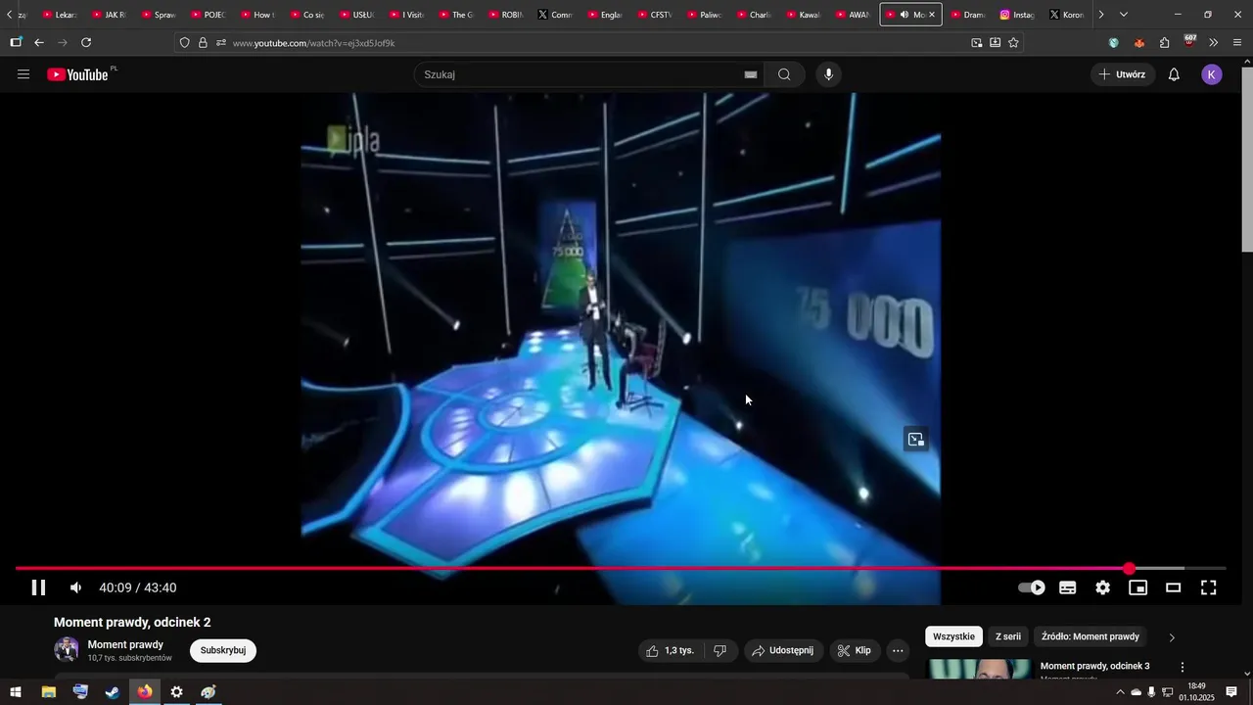Enter fullscreen mode
This screenshot has height=705, width=1253.
[x=1209, y=587]
